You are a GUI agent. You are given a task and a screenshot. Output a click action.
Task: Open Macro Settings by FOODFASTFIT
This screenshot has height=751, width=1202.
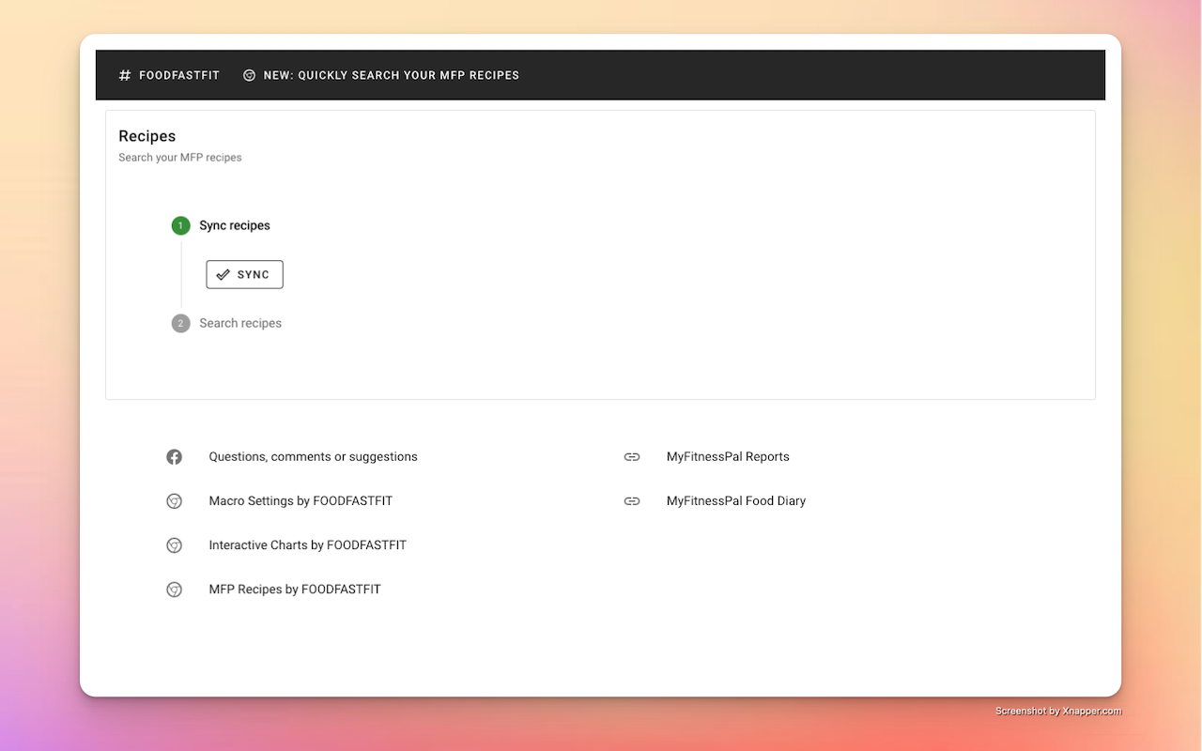[x=300, y=501]
